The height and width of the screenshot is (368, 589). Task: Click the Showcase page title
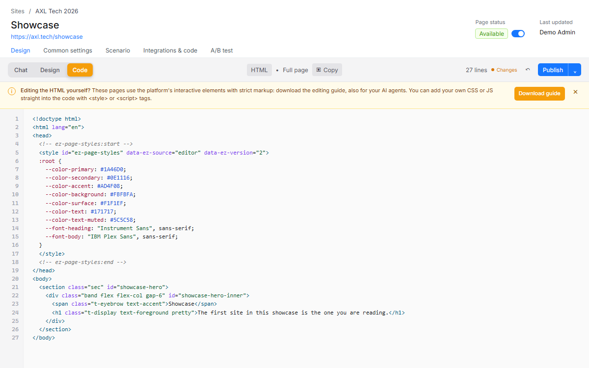35,25
